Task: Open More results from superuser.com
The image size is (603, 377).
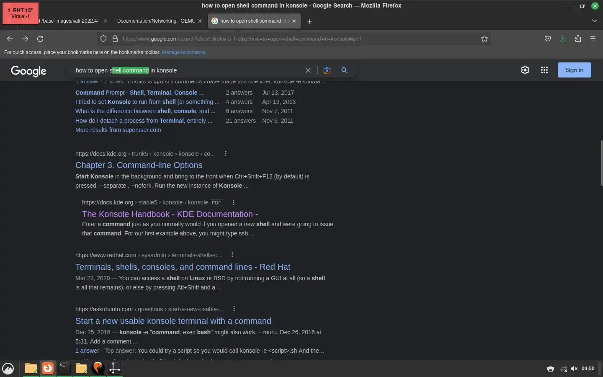Action: (x=118, y=130)
